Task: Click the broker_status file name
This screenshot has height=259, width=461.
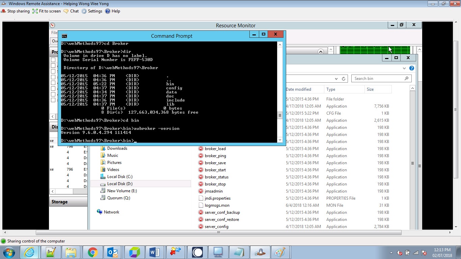Action: [217, 177]
